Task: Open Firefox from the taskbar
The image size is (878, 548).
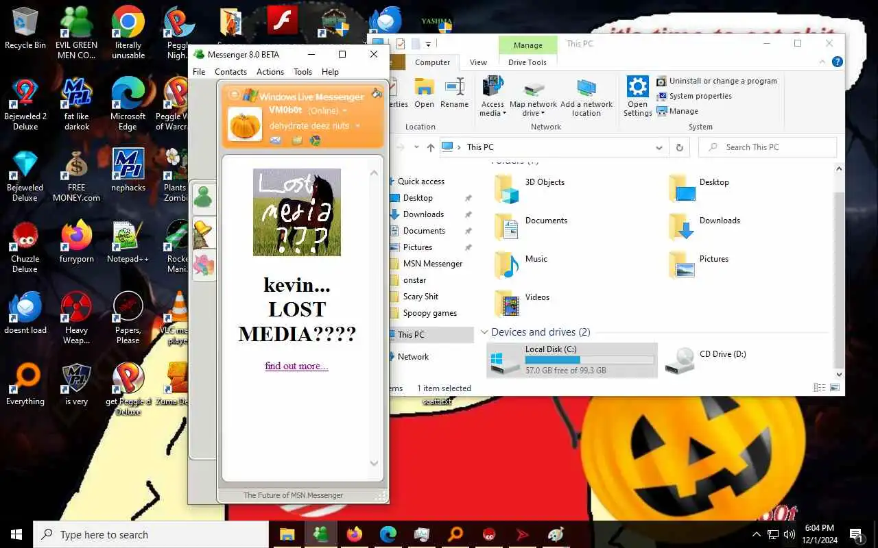Action: click(355, 534)
